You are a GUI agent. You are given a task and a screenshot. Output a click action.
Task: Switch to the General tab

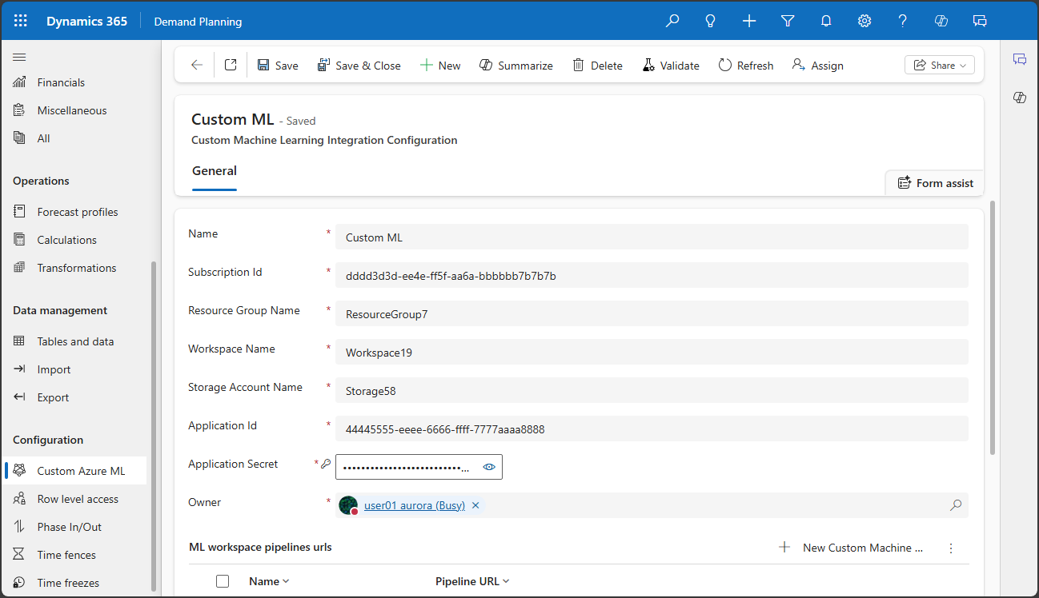[215, 171]
